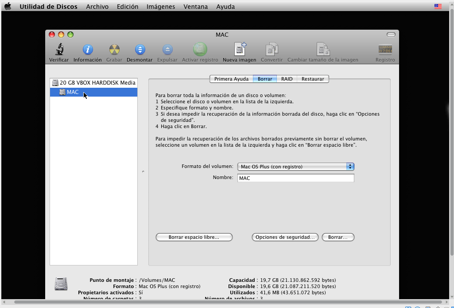Image resolution: width=454 pixels, height=308 pixels.
Task: Select the Borrar tab
Action: click(x=265, y=79)
